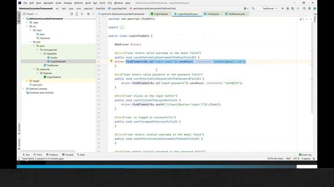This screenshot has width=334, height=187.
Task: Start debugging with the green bug icon
Action: pos(288,8)
